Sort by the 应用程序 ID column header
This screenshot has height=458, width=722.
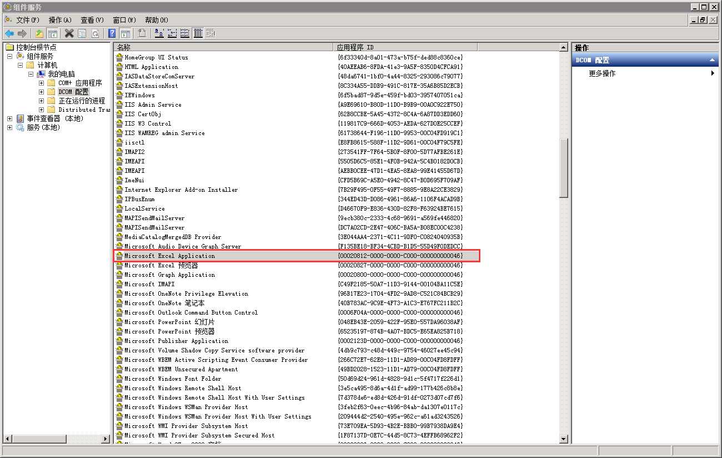tap(406, 47)
